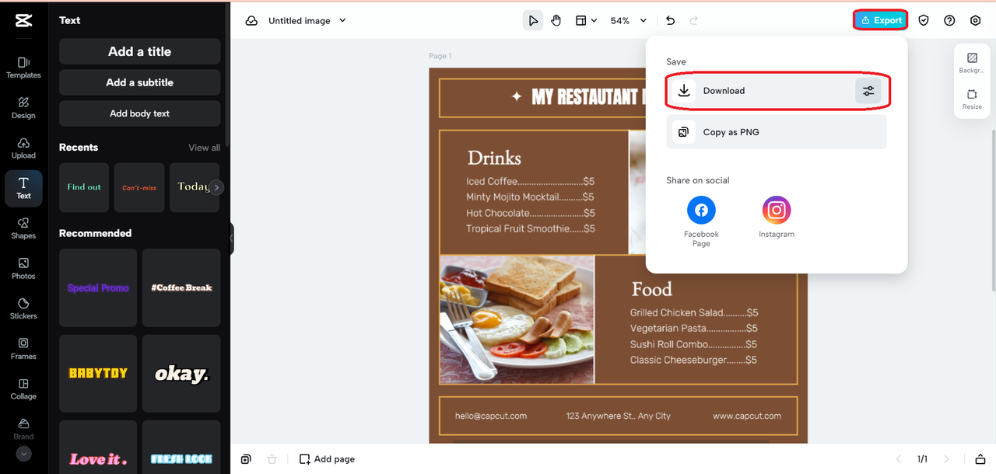The image size is (996, 474).
Task: Apply the 'BABYTOY' text preset
Action: [98, 374]
